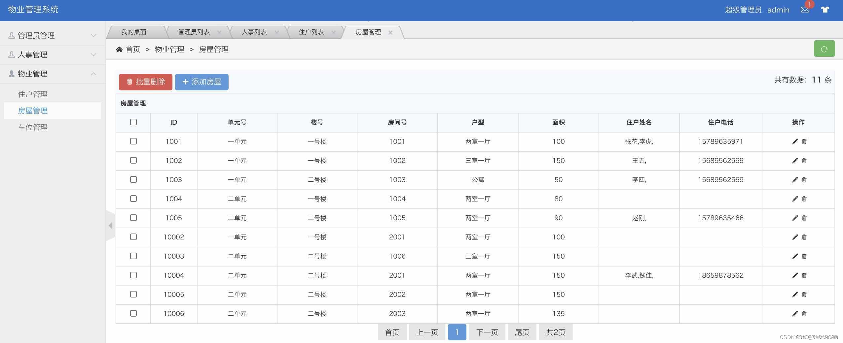
Task: Delete row ID 1002 with the trash icon
Action: (x=804, y=161)
